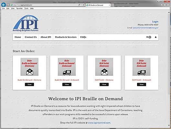
Task: Click the scrollbar down arrow
Action: pos(169,125)
